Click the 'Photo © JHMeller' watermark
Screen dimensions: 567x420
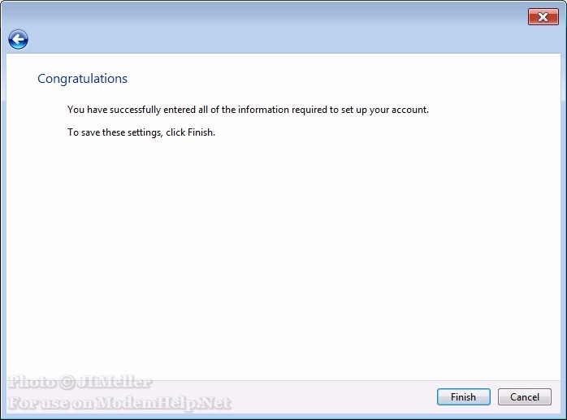[x=80, y=383]
